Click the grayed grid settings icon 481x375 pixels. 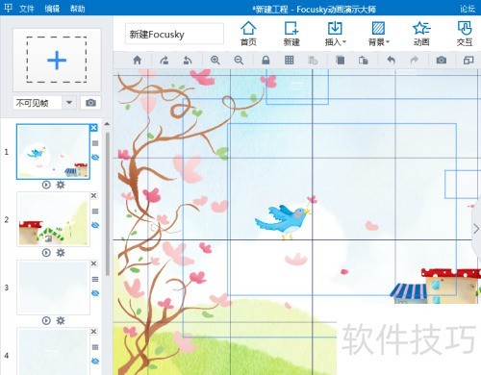[313, 60]
